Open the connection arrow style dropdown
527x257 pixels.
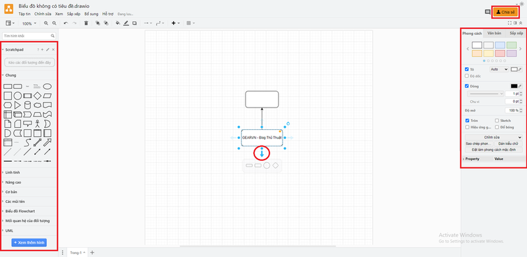(148, 23)
